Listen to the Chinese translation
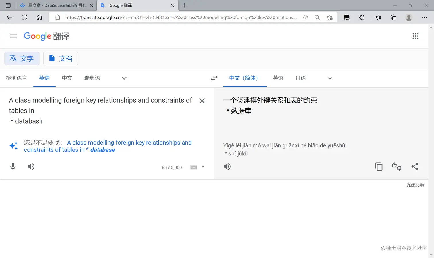The image size is (434, 258). pyautogui.click(x=227, y=167)
